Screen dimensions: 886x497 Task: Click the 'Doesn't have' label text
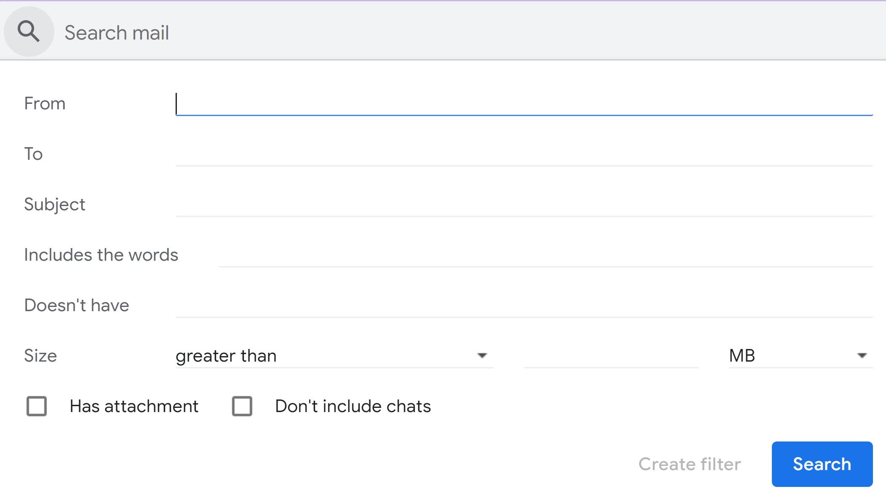coord(77,305)
